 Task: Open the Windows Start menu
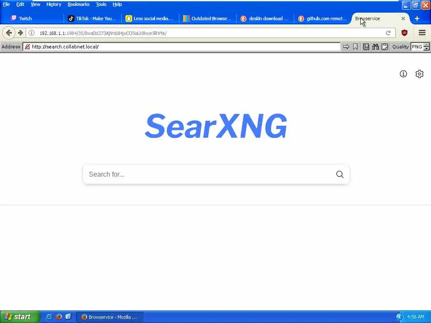[20, 317]
